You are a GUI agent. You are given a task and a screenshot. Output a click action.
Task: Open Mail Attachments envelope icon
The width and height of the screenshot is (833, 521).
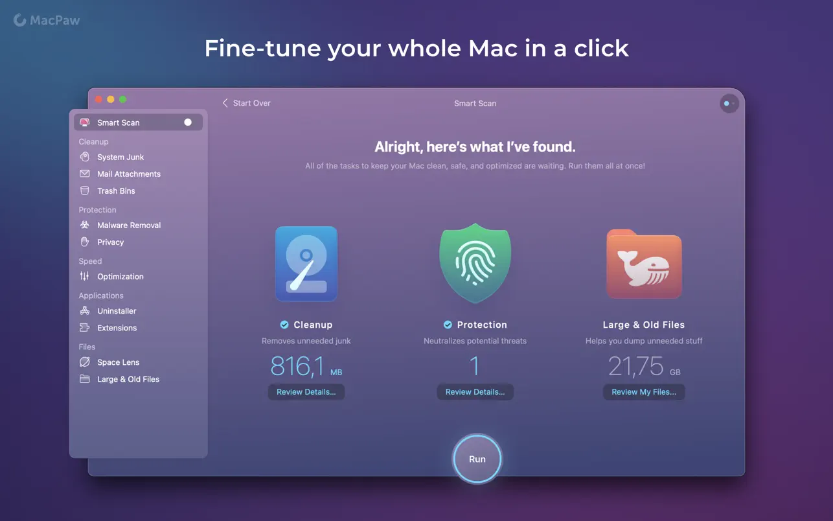tap(84, 174)
